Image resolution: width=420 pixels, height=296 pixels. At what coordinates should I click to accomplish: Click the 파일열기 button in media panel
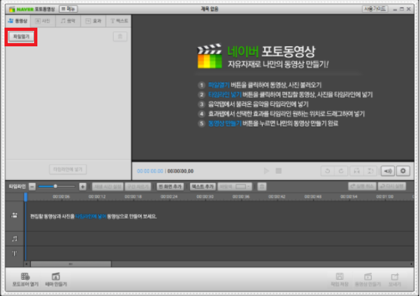[x=21, y=37]
